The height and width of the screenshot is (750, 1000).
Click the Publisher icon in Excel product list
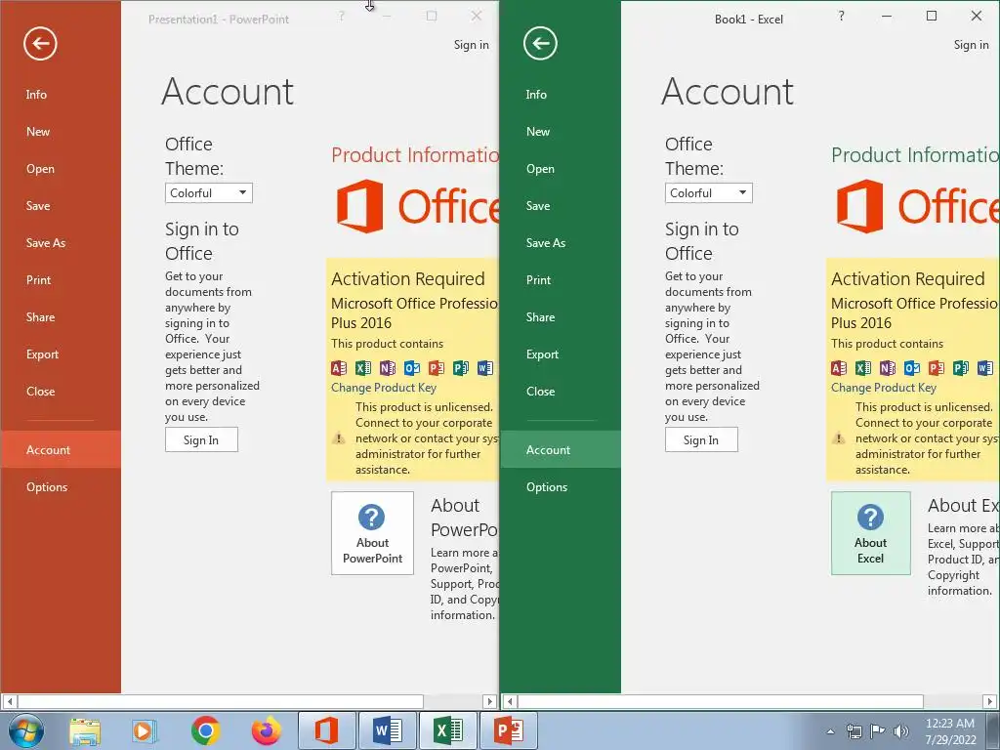[x=961, y=368]
